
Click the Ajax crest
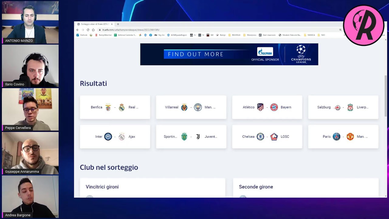pos(122,137)
